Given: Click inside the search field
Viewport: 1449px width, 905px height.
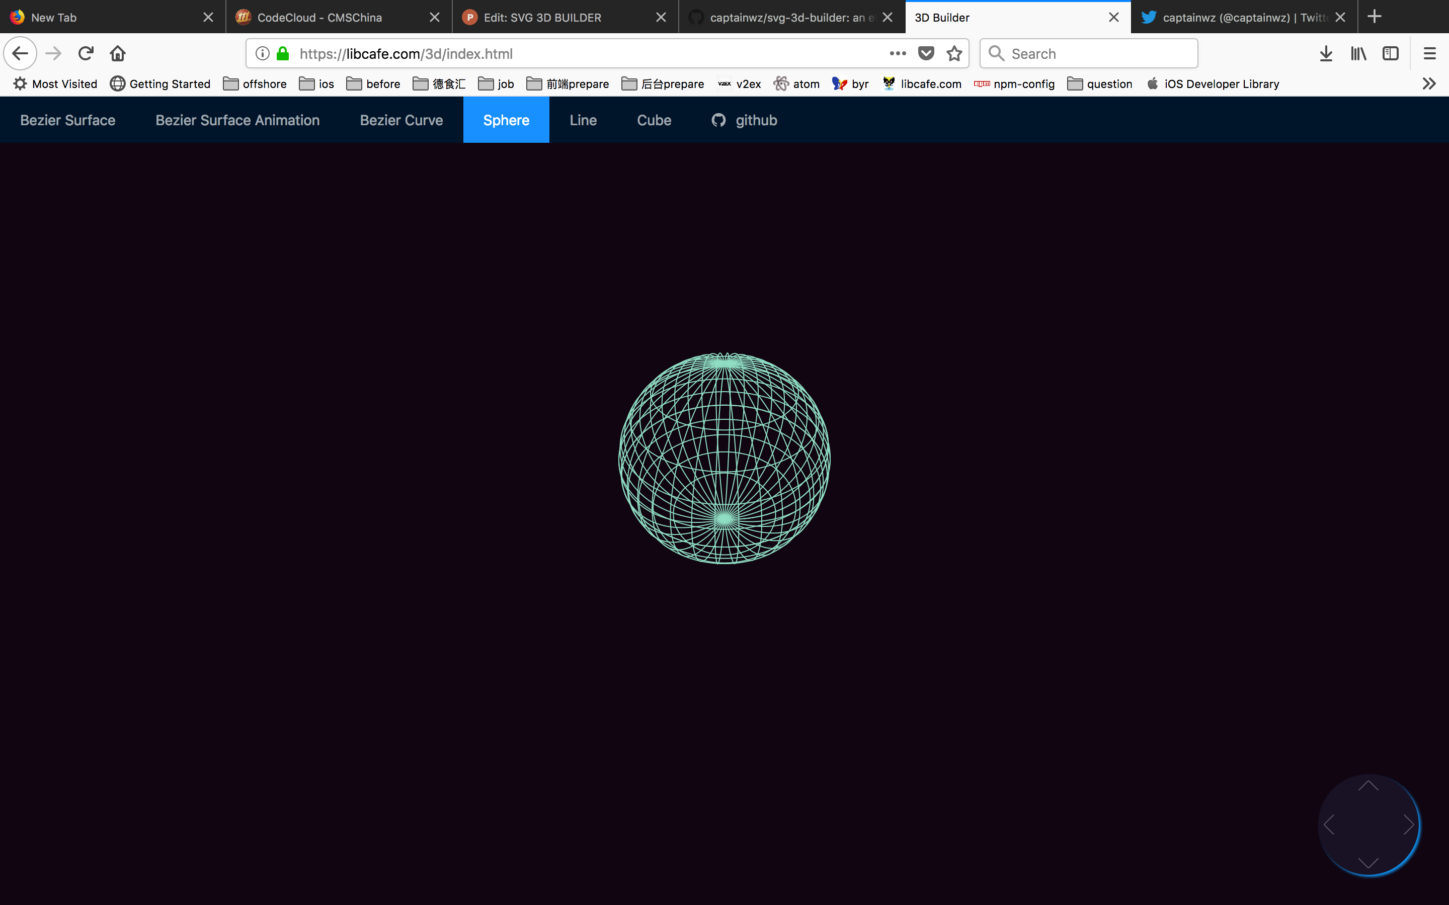Looking at the screenshot, I should (x=1089, y=53).
